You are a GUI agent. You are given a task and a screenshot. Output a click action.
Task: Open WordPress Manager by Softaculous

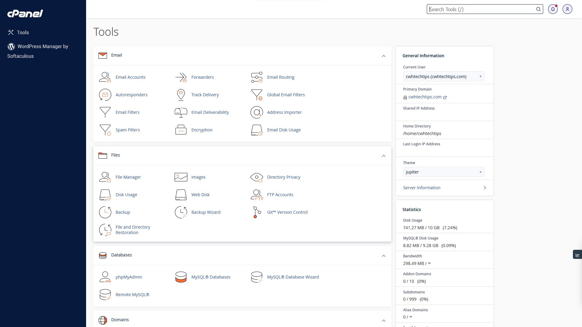[x=38, y=51]
